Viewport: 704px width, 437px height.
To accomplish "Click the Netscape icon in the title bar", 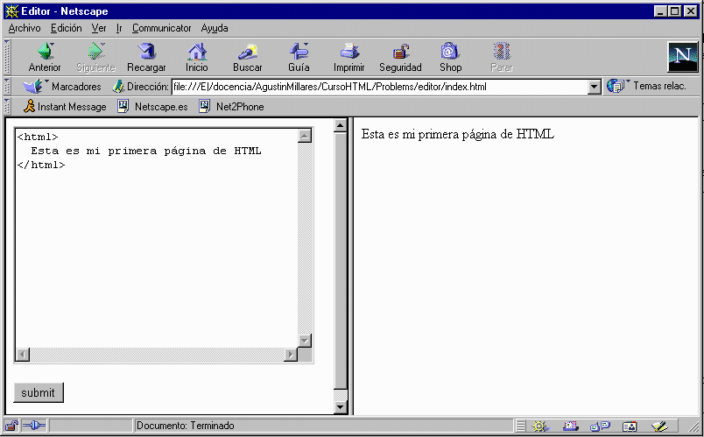I will [x=11, y=11].
